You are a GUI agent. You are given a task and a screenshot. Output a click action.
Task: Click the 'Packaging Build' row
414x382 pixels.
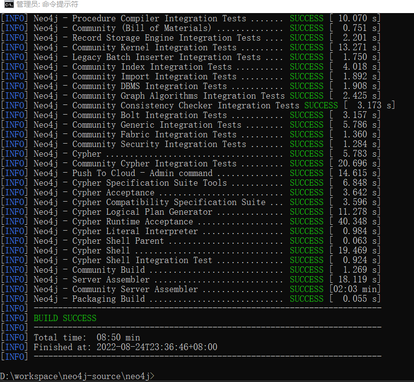pyautogui.click(x=191, y=299)
